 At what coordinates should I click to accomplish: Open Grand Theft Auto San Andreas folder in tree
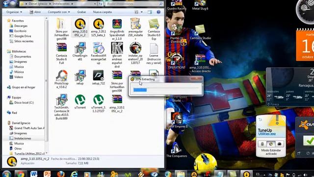pos(29,128)
